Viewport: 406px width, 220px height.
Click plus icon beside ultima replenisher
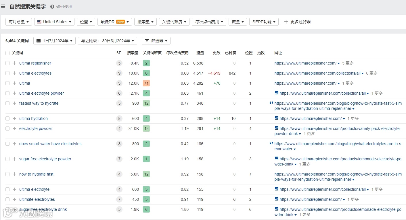[14, 63]
